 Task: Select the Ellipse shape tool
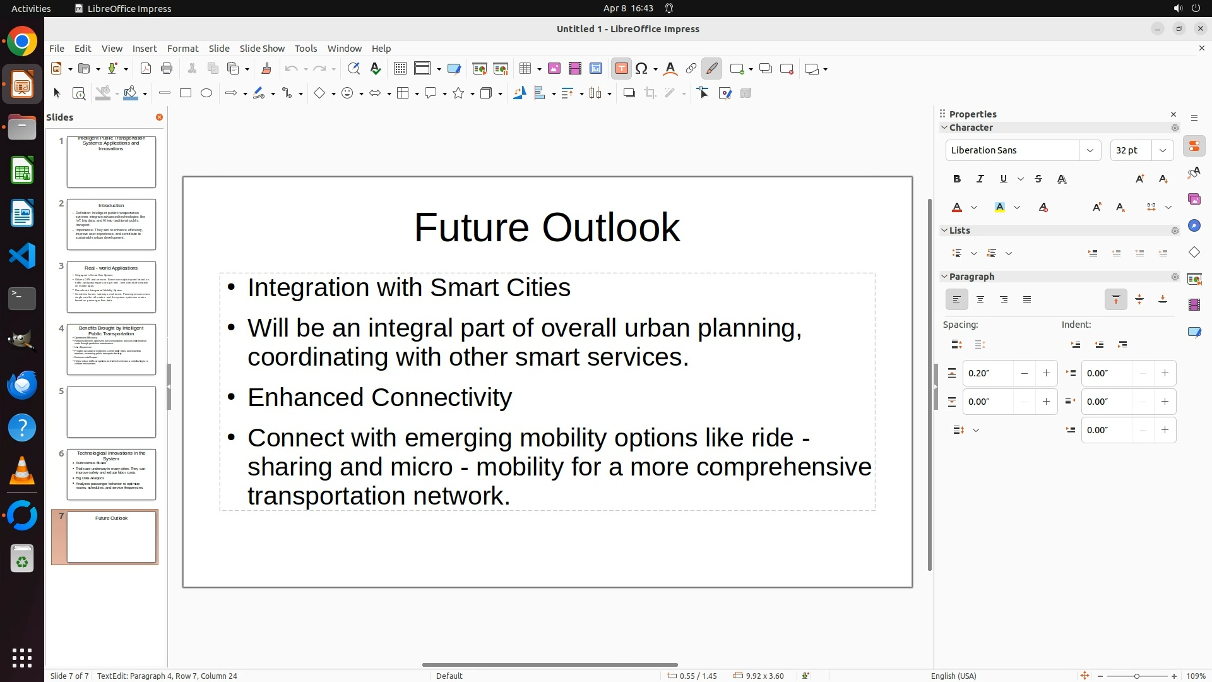coord(206,93)
